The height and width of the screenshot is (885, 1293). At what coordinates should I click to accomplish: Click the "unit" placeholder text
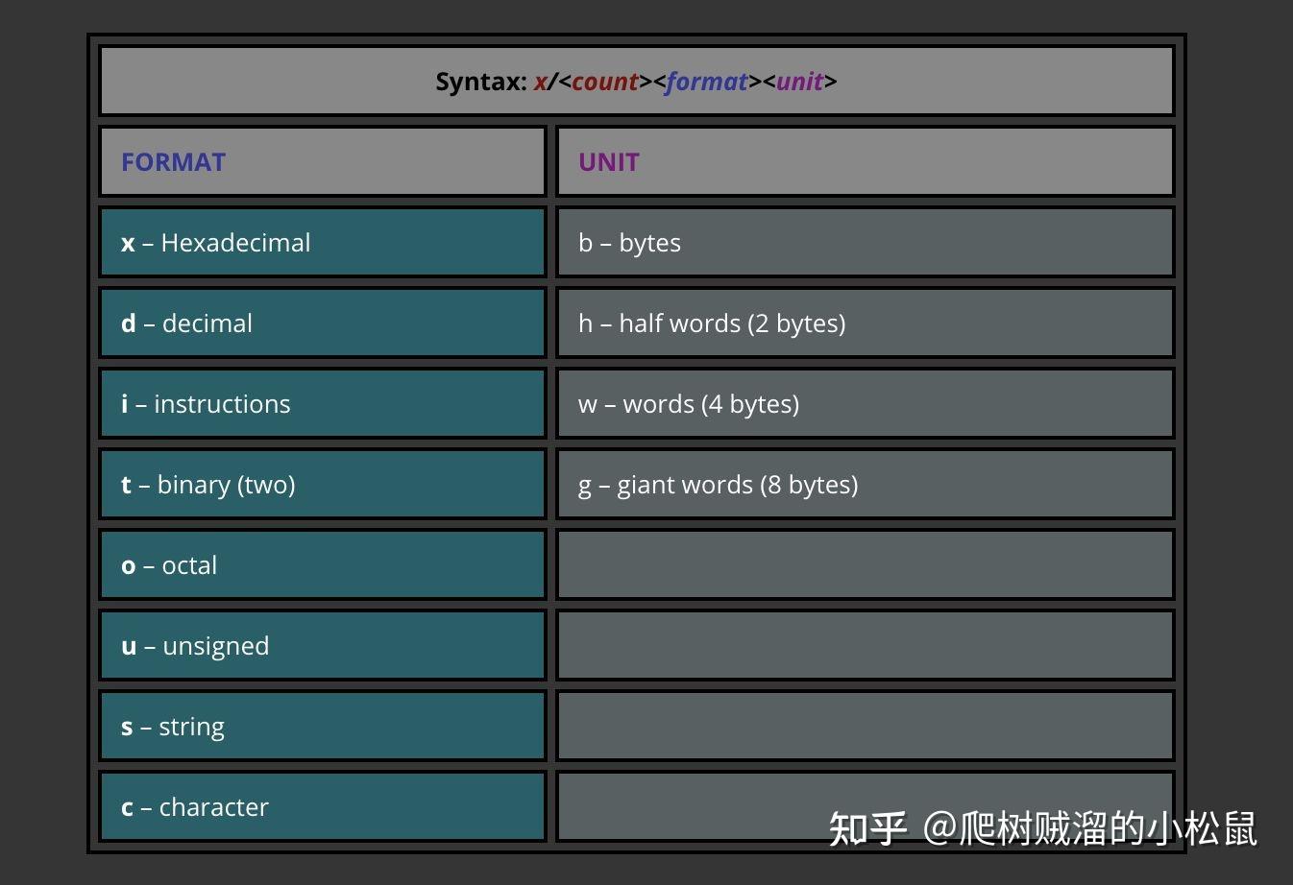point(800,82)
